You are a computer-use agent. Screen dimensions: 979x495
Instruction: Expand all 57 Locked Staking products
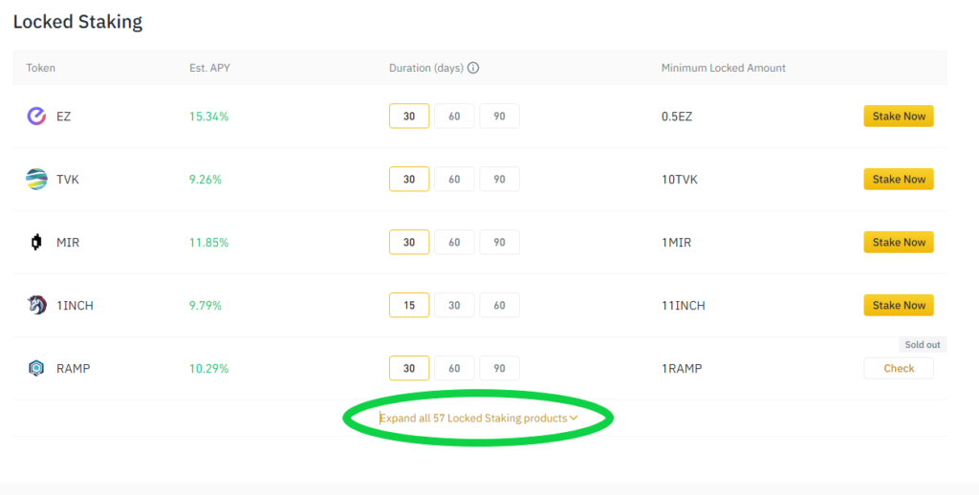click(x=478, y=419)
